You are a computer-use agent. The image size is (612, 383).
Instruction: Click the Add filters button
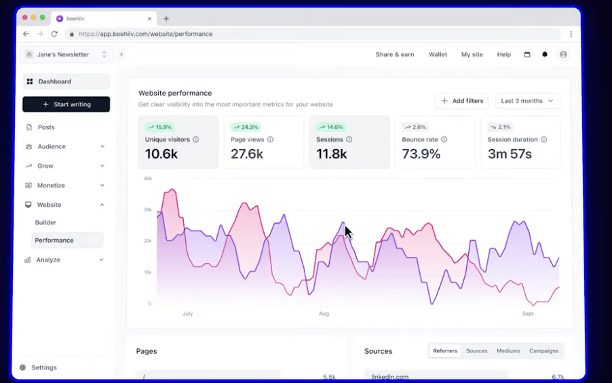point(462,100)
